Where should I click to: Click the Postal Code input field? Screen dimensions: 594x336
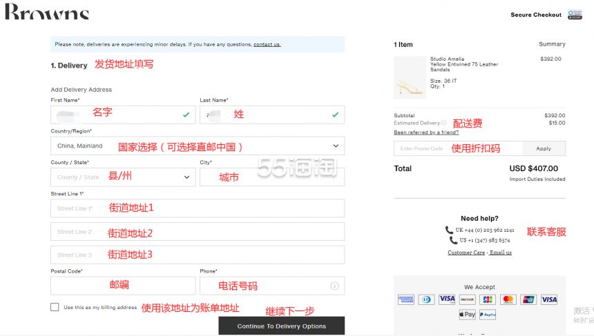[x=123, y=286]
